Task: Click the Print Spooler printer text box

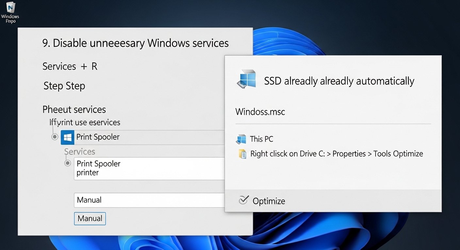Action: coord(149,169)
